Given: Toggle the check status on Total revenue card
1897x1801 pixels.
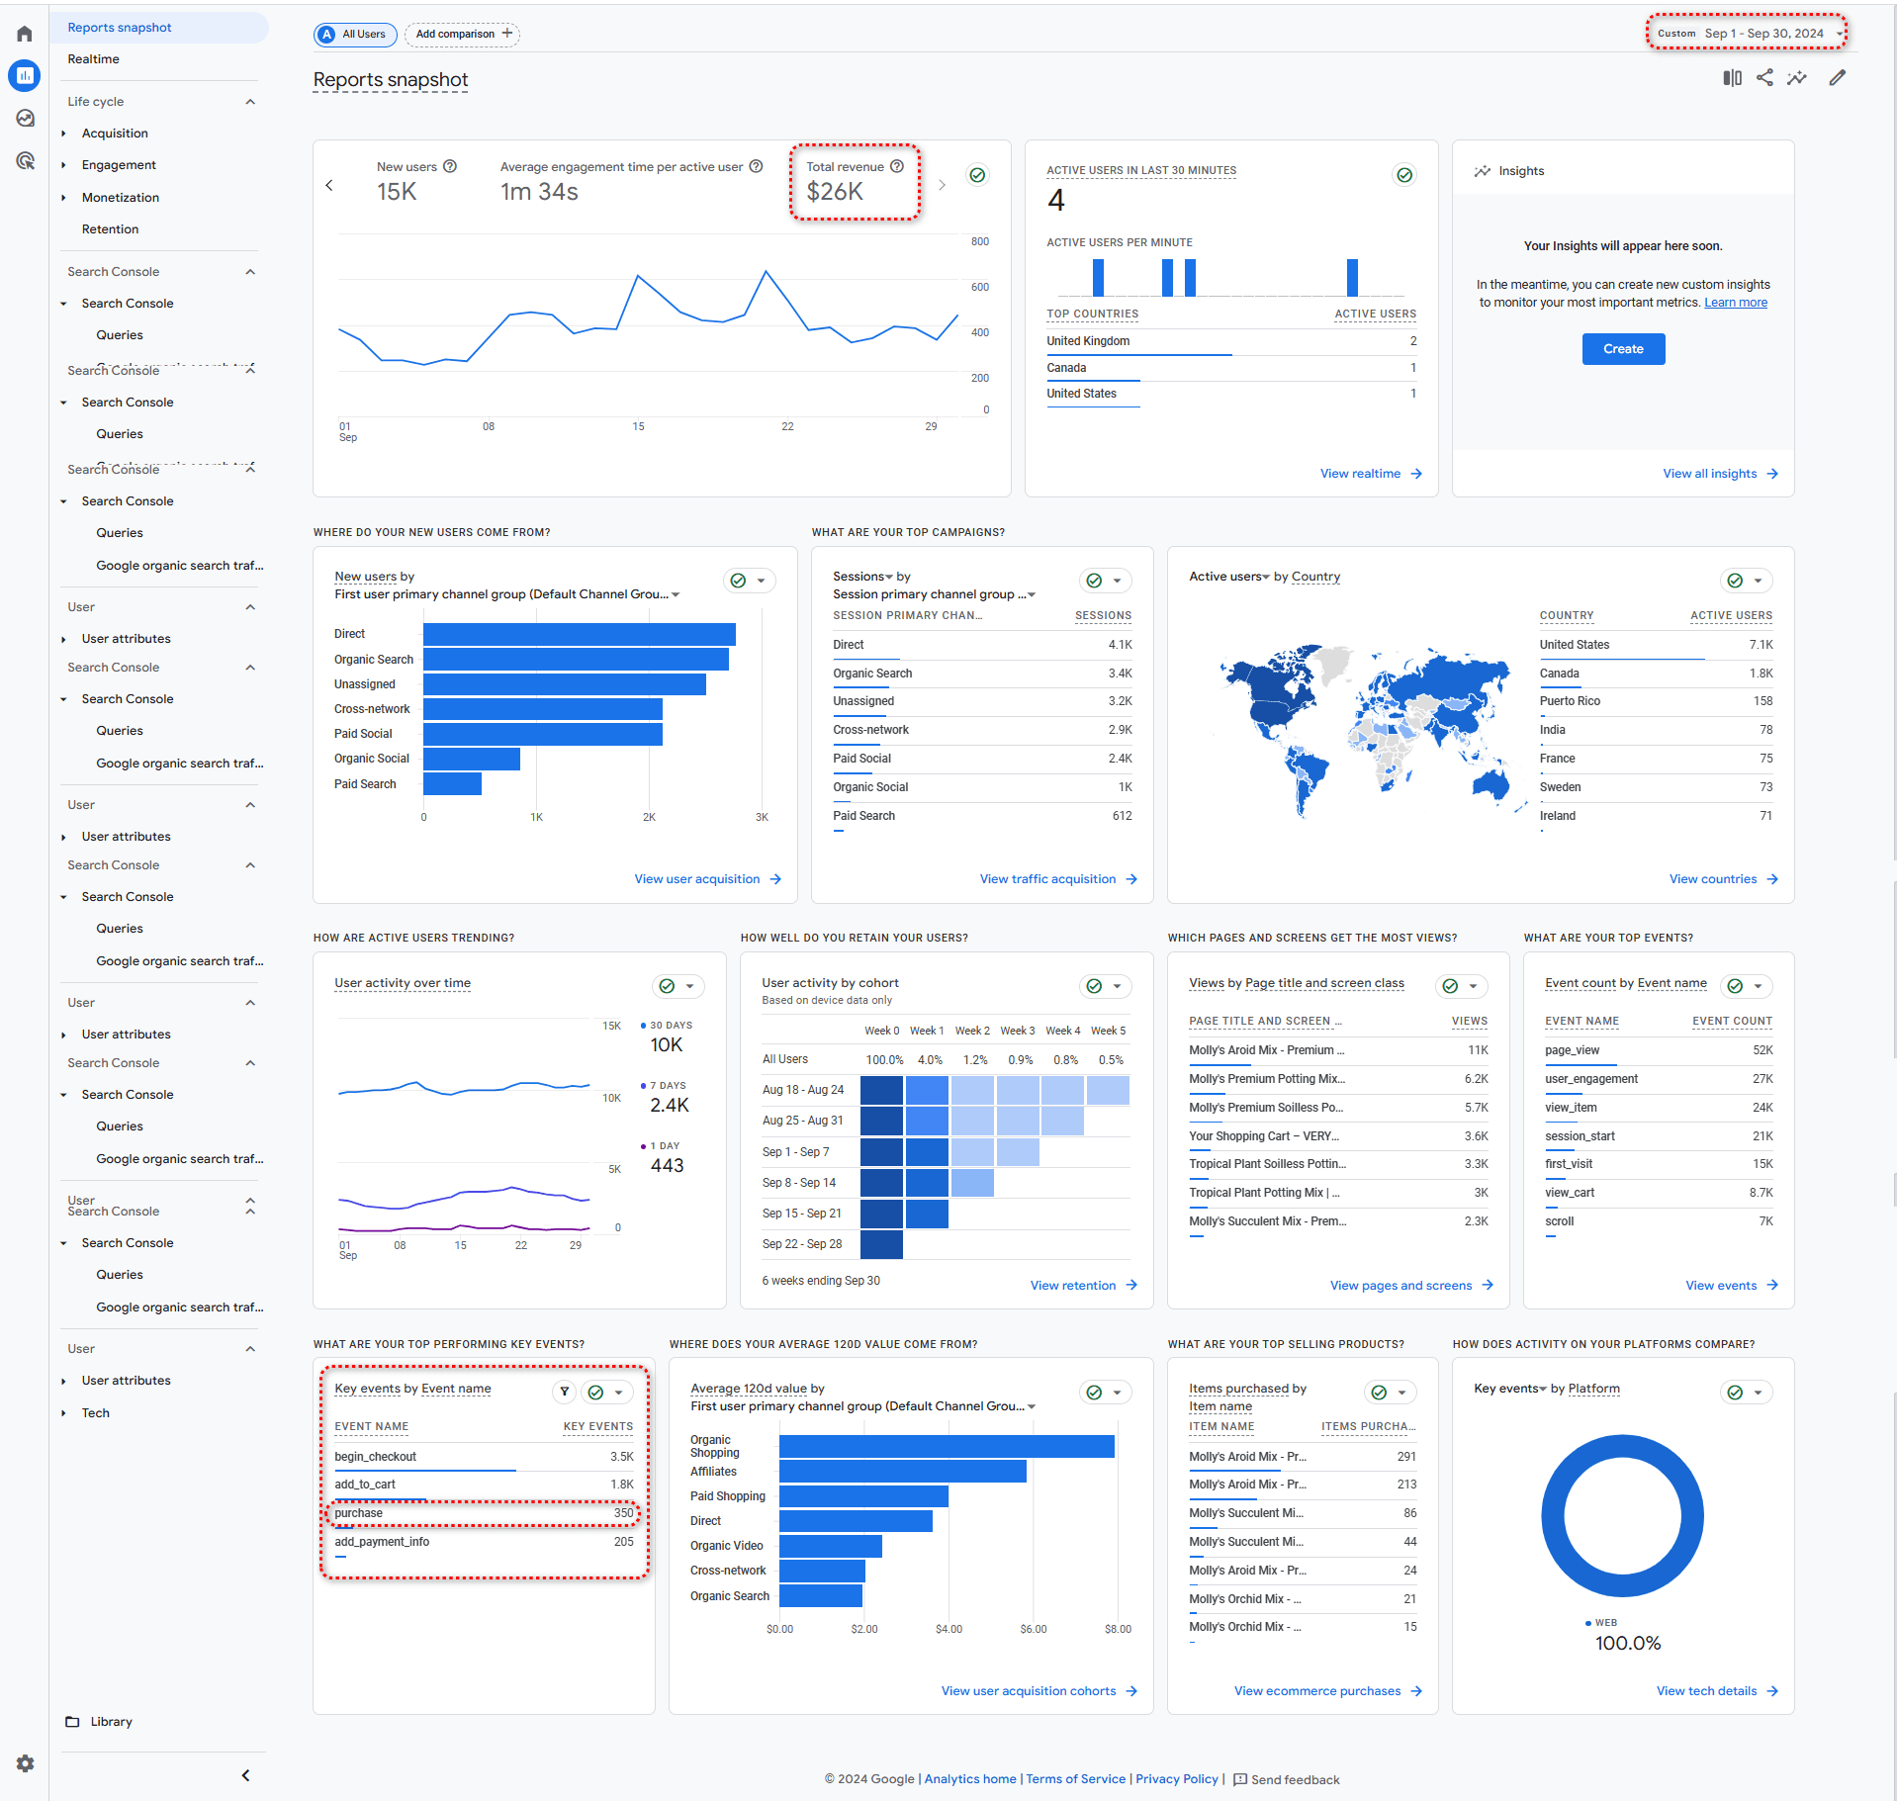Looking at the screenshot, I should point(977,175).
